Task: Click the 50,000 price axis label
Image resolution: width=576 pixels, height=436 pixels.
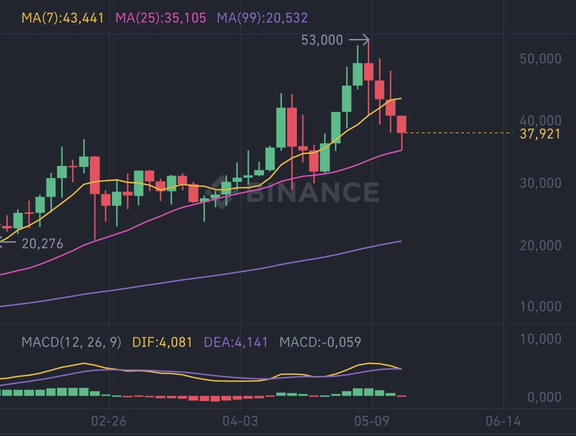Action: point(540,59)
